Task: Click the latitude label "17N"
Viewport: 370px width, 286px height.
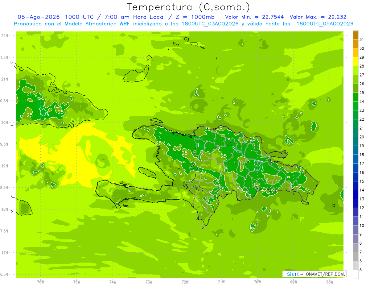Action: tap(5, 253)
